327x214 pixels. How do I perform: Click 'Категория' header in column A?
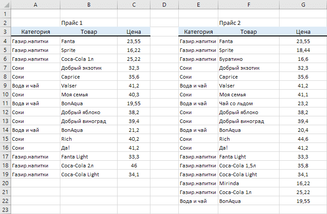click(35, 32)
